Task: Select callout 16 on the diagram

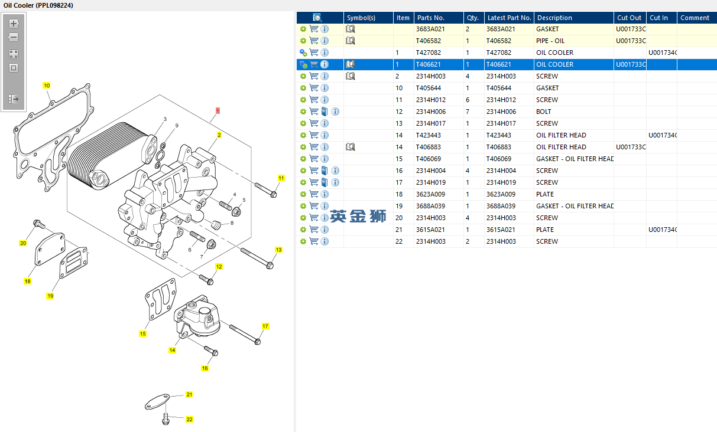Action: click(x=205, y=368)
